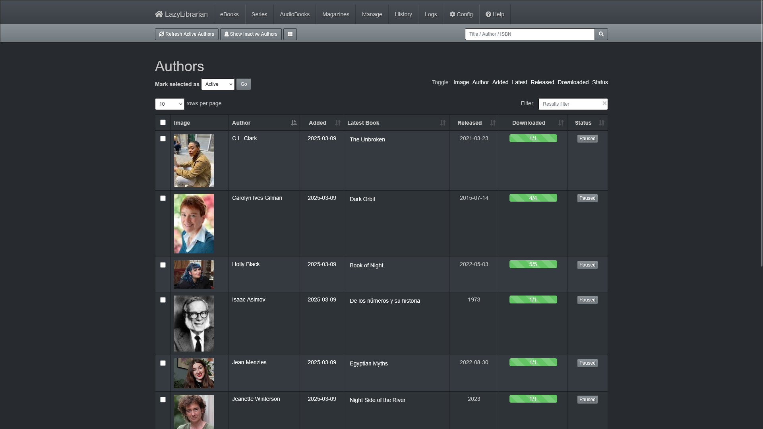Open the Config menu

(x=461, y=14)
